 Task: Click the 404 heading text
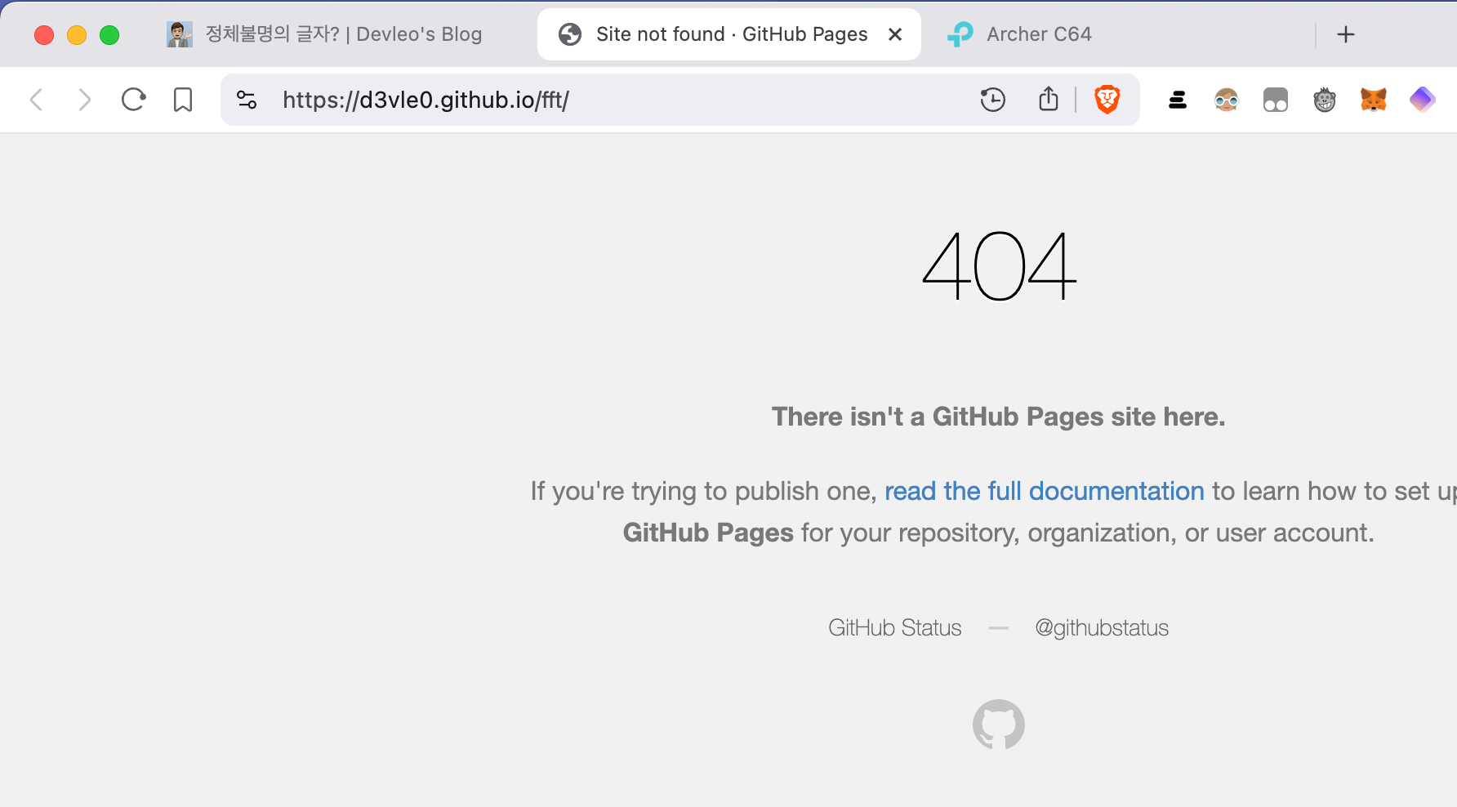pos(999,265)
